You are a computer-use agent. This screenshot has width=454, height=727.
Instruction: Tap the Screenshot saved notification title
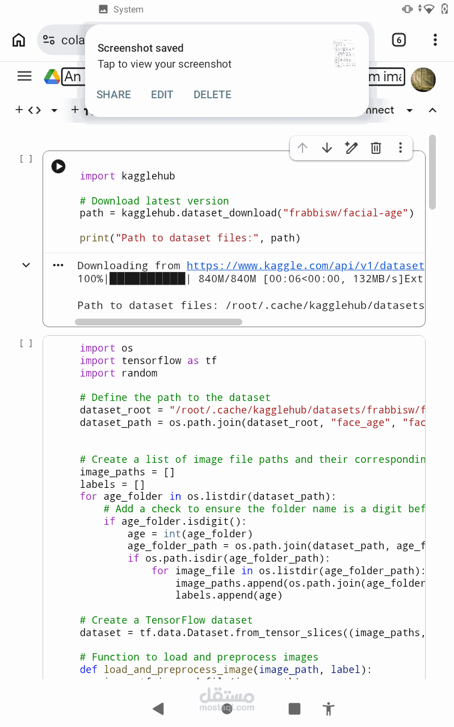click(x=140, y=48)
